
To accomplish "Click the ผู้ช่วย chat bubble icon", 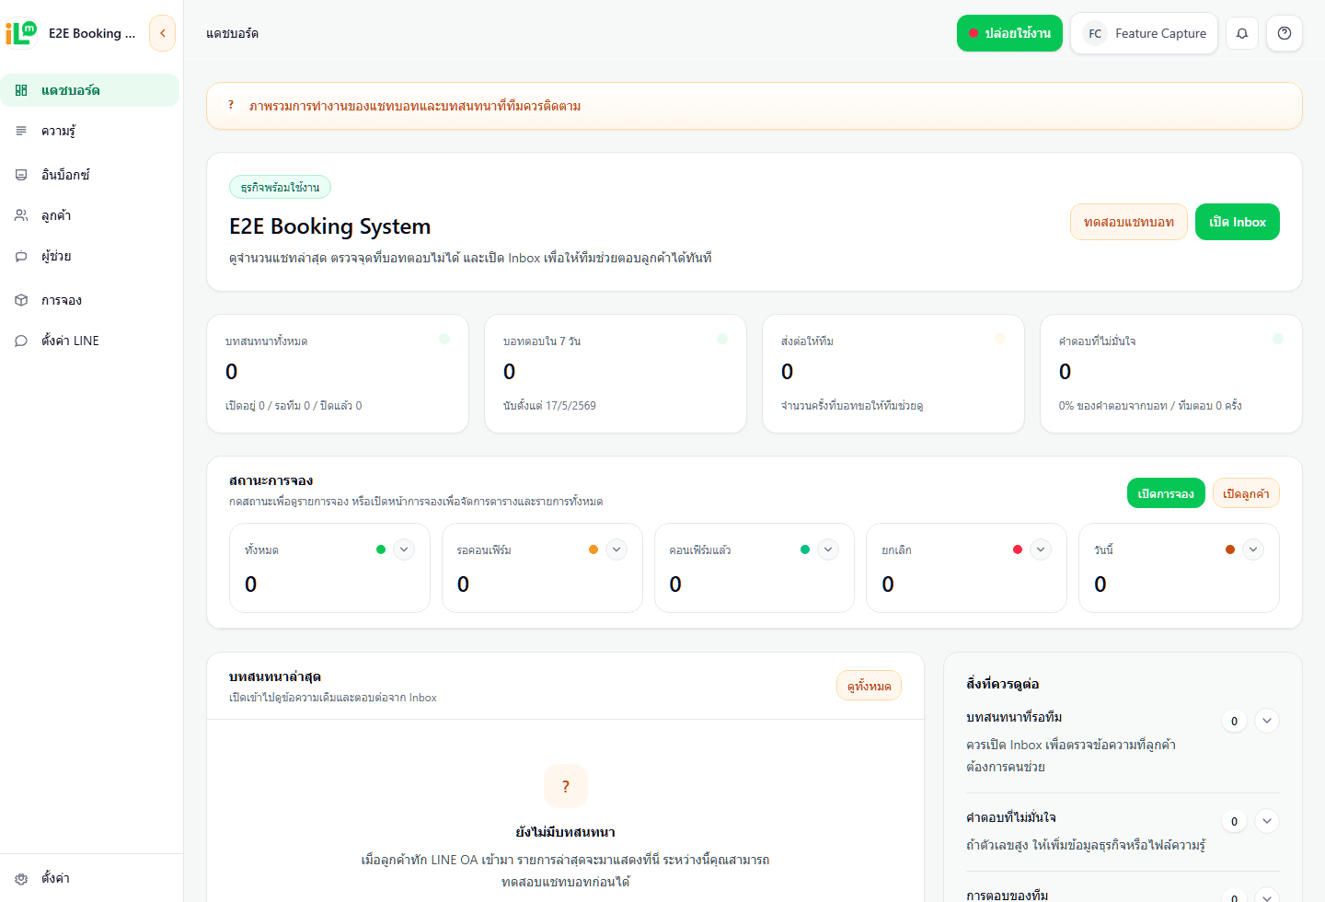I will click(x=21, y=256).
